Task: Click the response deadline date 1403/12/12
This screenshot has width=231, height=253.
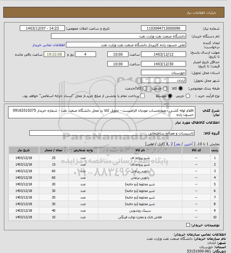Action: point(163,54)
